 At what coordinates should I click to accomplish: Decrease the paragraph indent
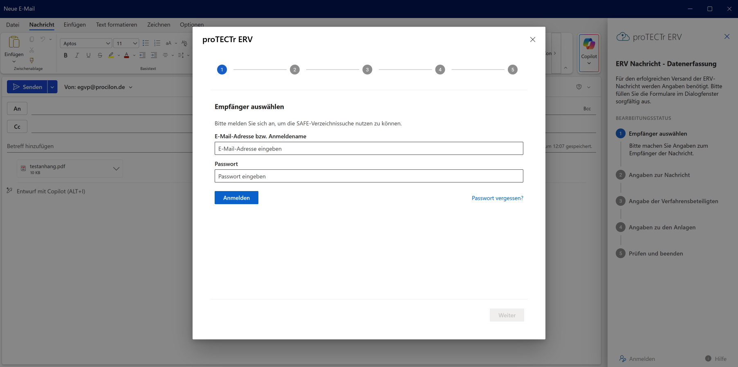pos(142,55)
